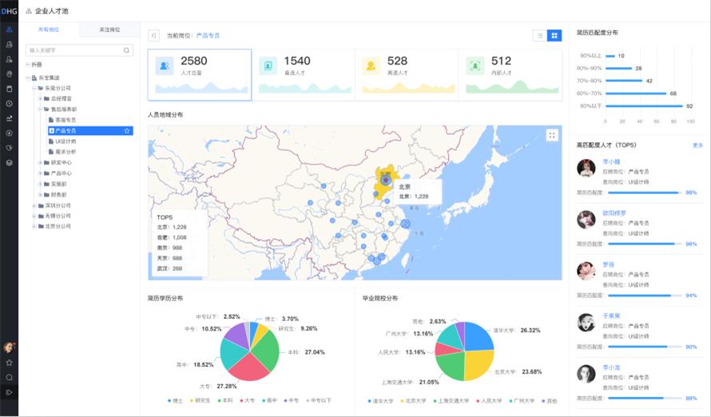This screenshot has height=417, width=711.
Task: Select the 财务部 folder in the tree
Action: point(58,195)
